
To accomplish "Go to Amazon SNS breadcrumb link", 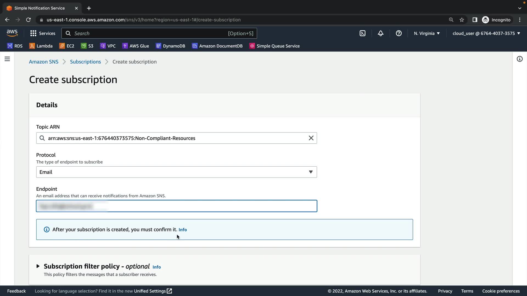I will pyautogui.click(x=44, y=62).
